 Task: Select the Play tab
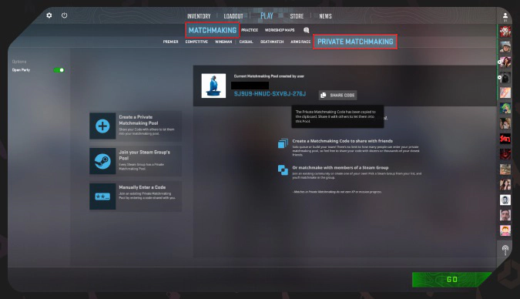pos(267,15)
